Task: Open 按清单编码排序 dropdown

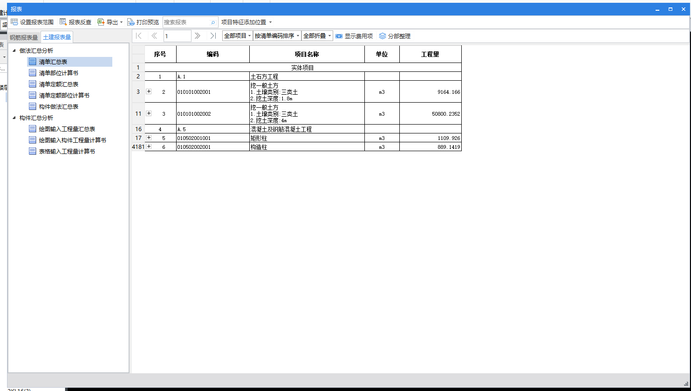Action: [x=277, y=35]
